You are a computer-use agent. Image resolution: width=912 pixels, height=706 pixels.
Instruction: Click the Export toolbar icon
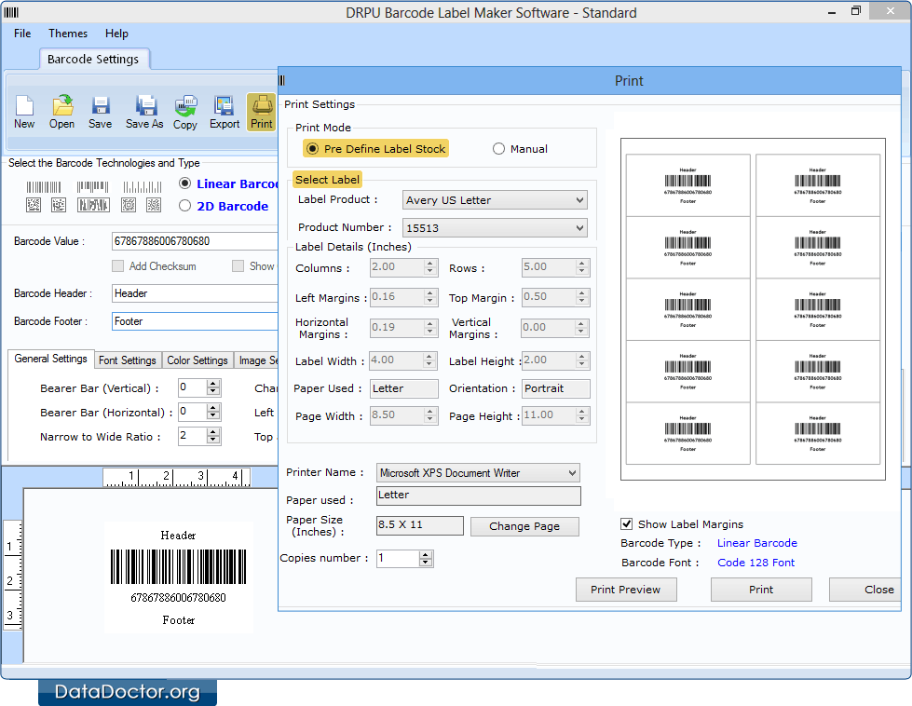coord(225,113)
